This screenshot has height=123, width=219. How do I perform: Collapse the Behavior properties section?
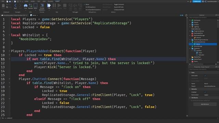pos(190,89)
